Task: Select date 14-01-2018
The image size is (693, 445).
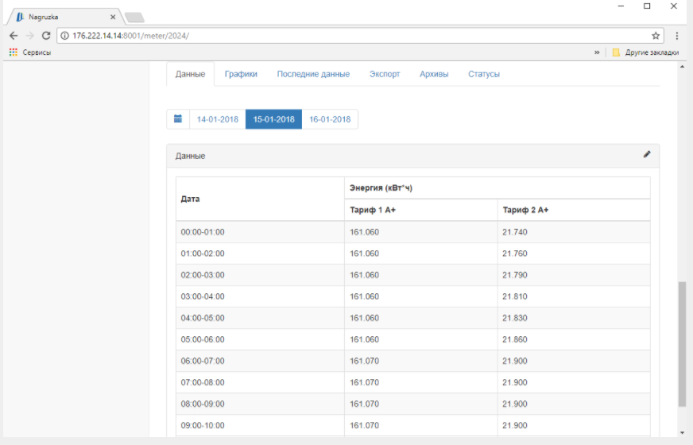Action: (218, 119)
